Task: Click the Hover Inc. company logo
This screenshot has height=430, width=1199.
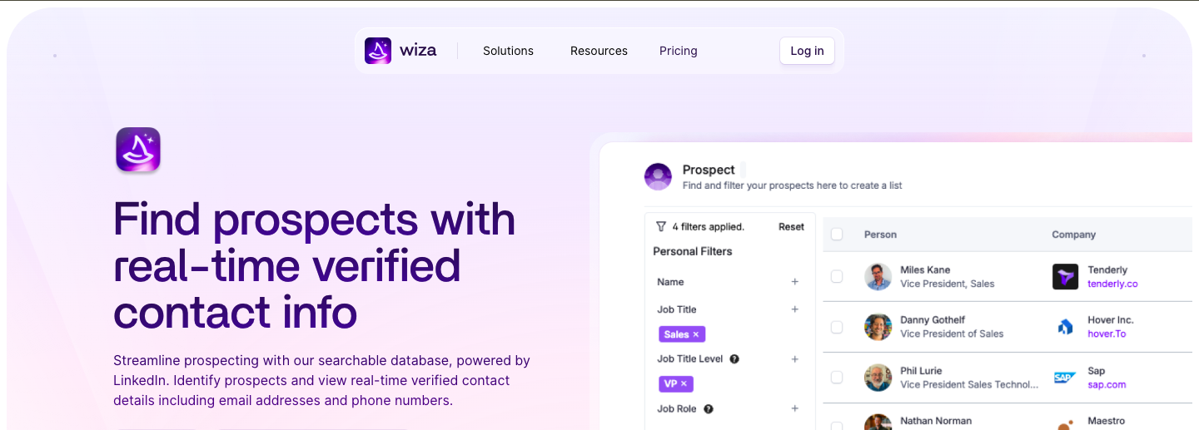Action: 1065,327
